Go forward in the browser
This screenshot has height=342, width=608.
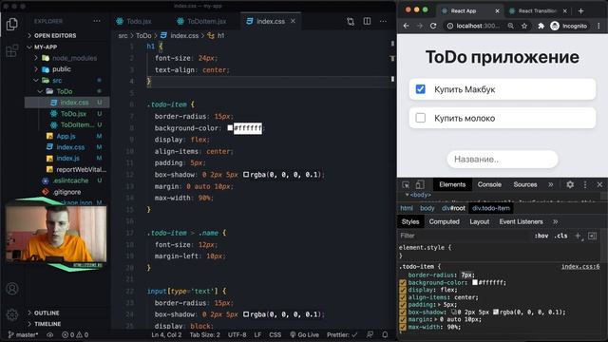(420, 26)
